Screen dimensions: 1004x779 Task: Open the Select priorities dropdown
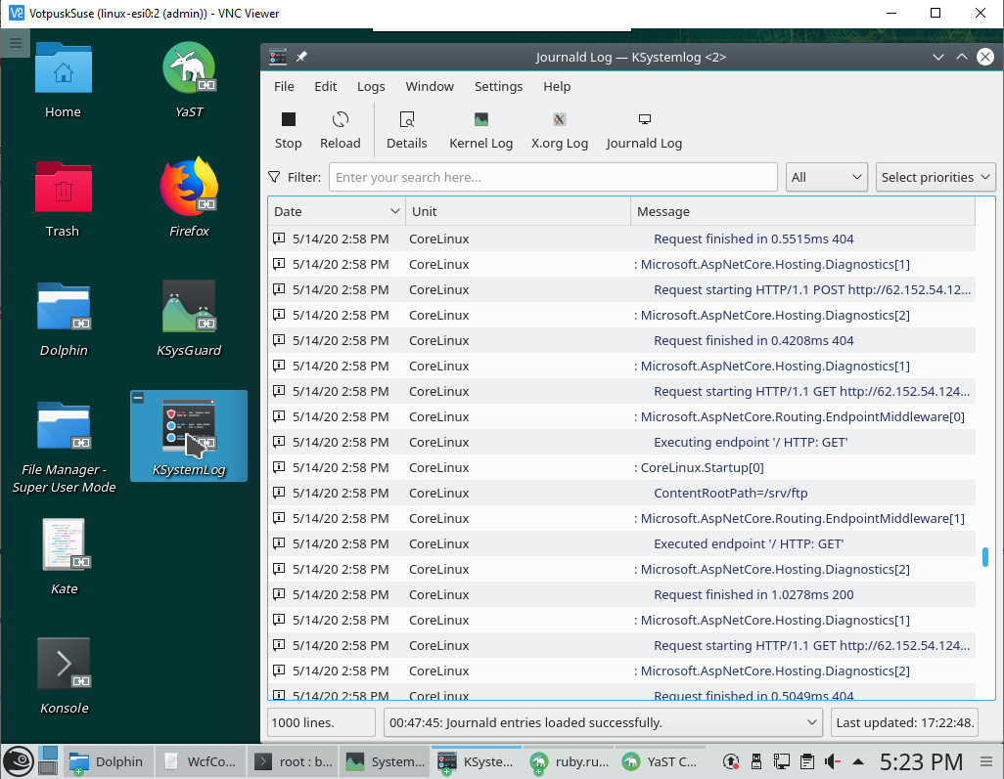click(x=936, y=177)
